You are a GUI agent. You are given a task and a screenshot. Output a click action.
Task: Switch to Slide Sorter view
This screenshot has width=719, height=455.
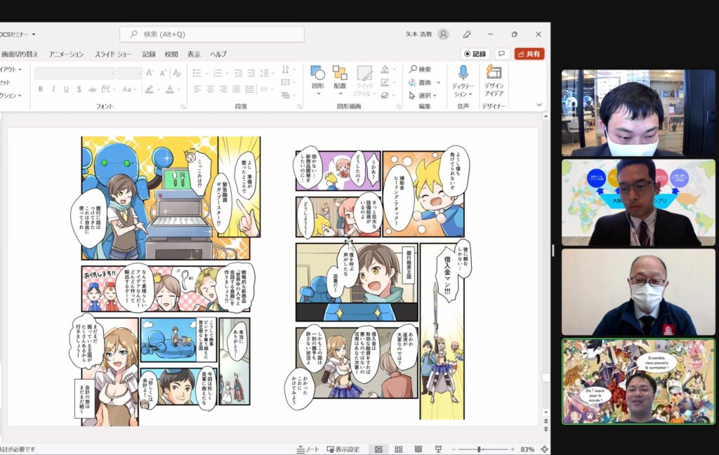[399, 449]
